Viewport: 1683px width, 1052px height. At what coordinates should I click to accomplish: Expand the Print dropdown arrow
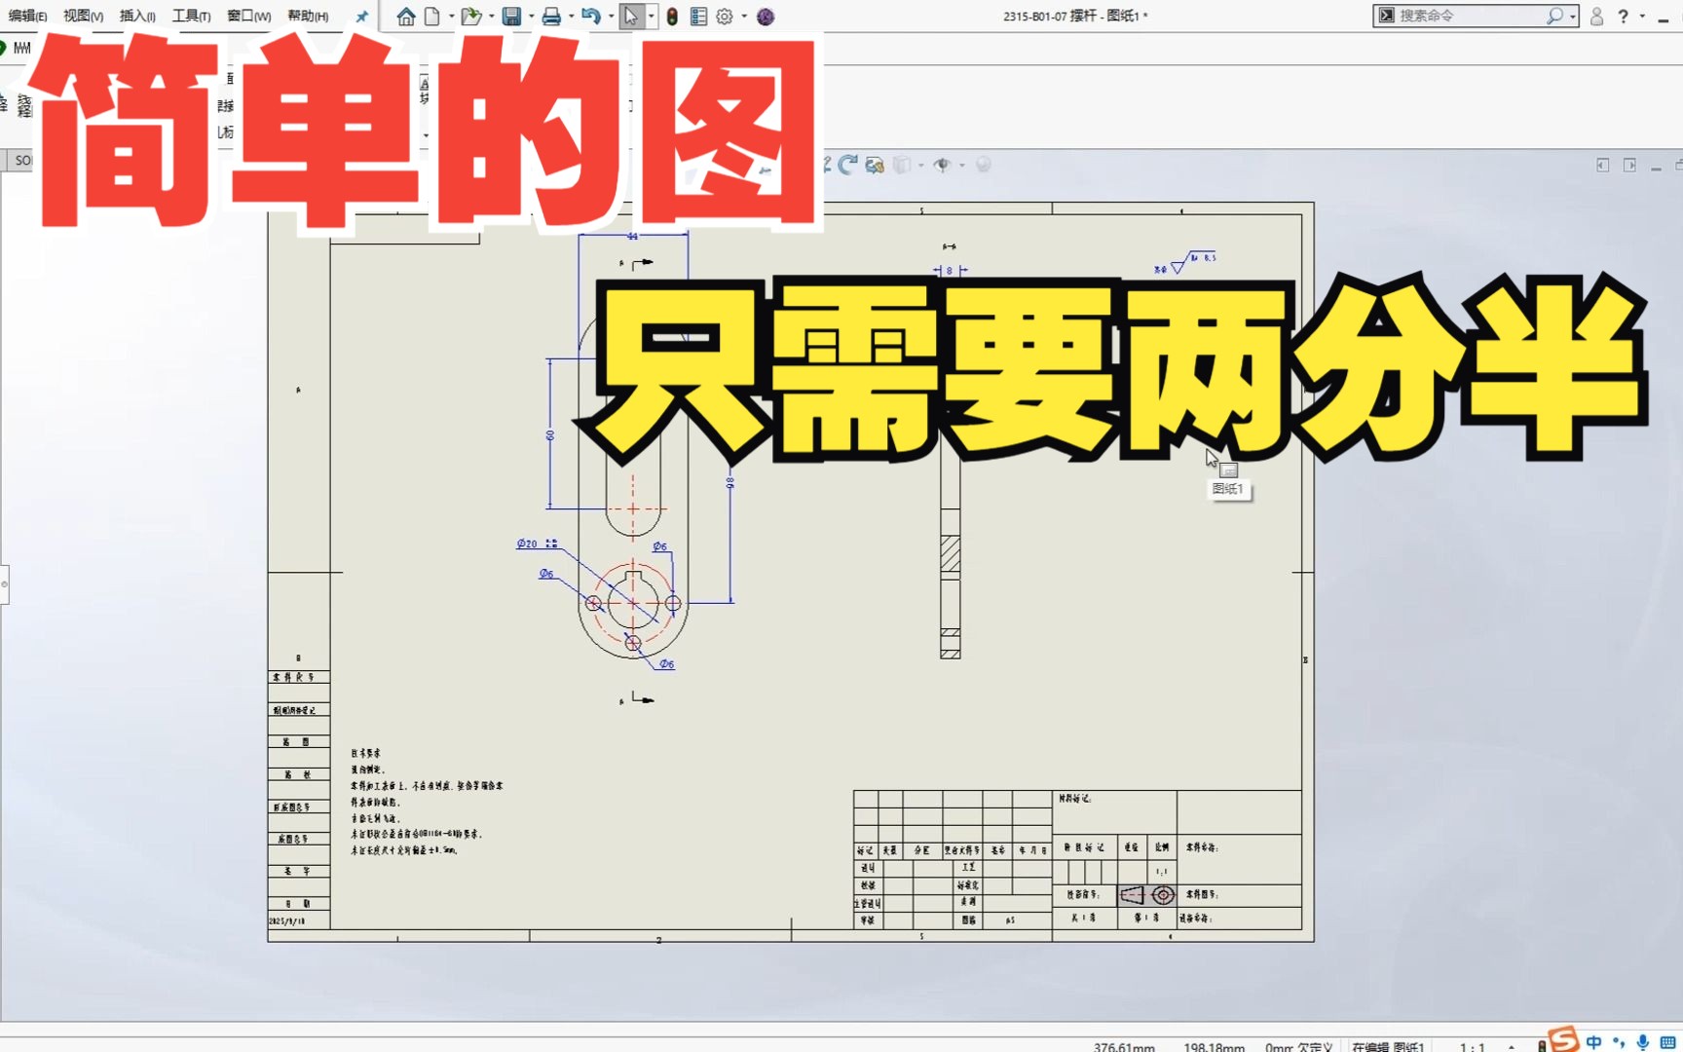(x=571, y=17)
